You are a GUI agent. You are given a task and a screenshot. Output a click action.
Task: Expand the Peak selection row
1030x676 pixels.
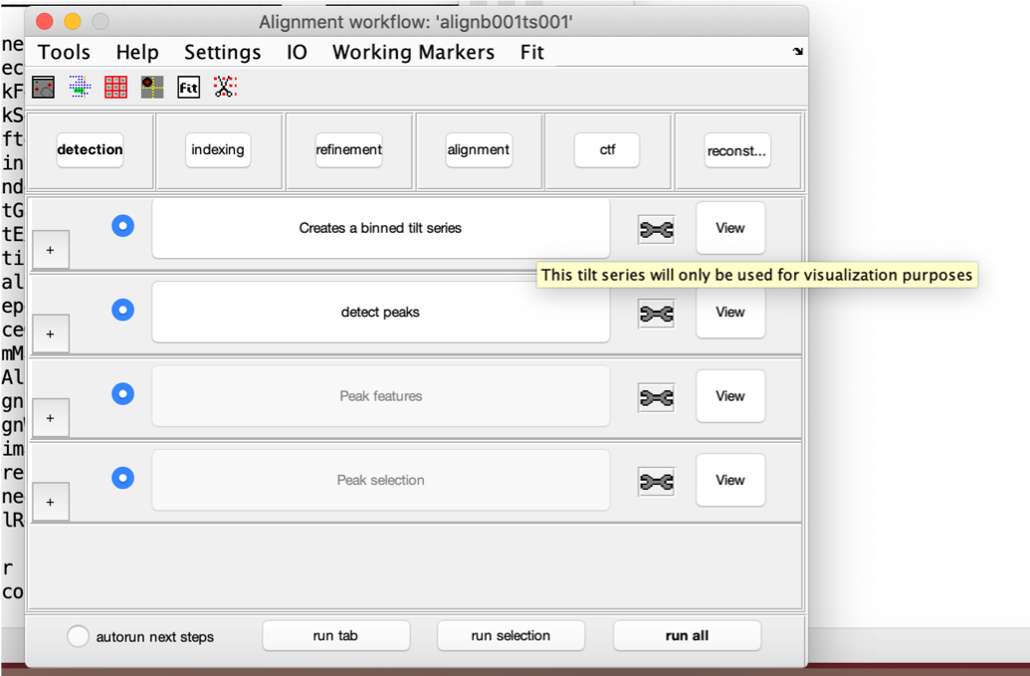click(x=51, y=504)
